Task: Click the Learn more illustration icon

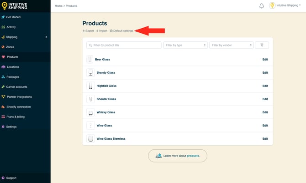Action: coord(158,156)
